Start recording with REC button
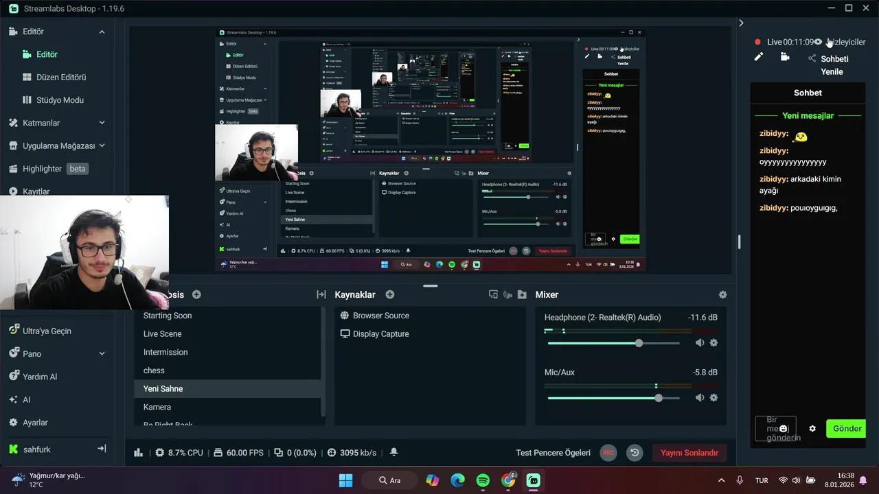Screen dimensions: 879x494 [x=608, y=452]
